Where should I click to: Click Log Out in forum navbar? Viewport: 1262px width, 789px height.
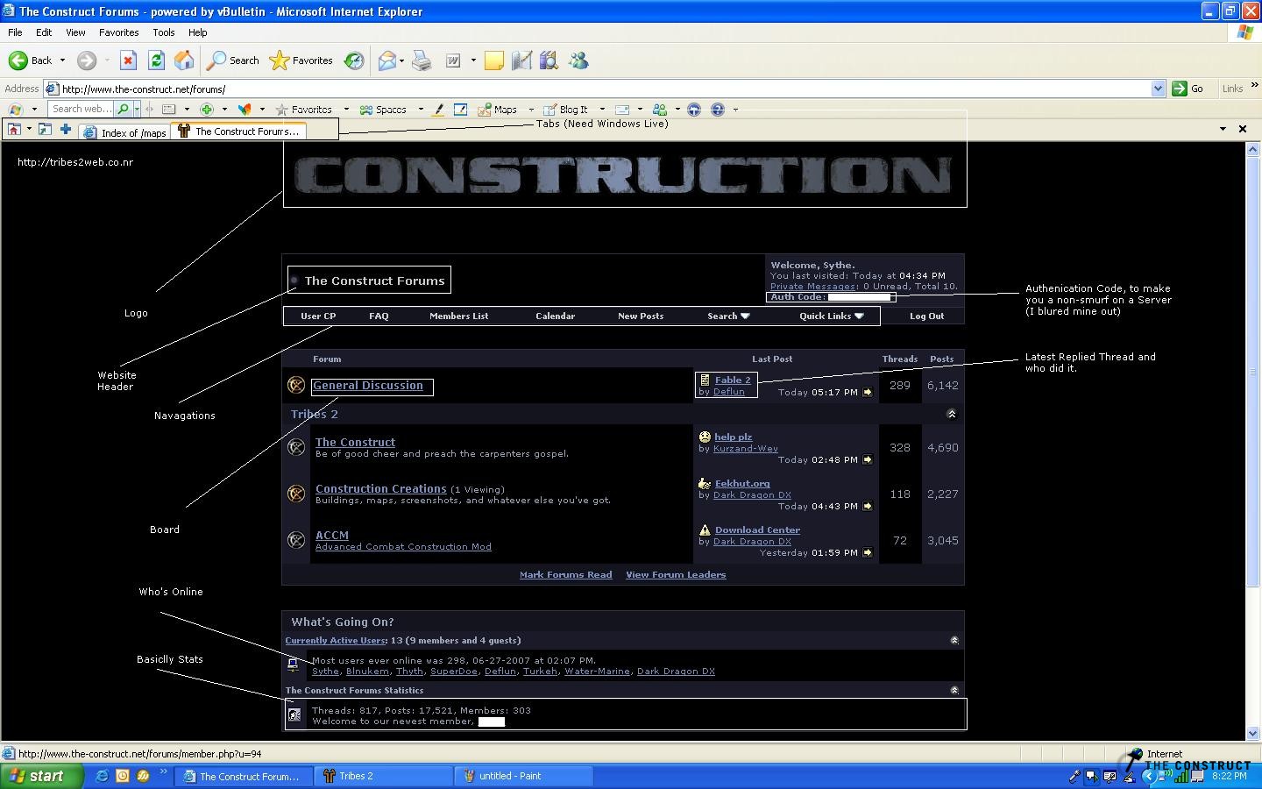[926, 316]
